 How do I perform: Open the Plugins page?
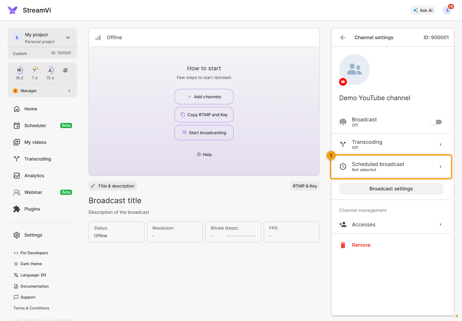click(x=42, y=209)
